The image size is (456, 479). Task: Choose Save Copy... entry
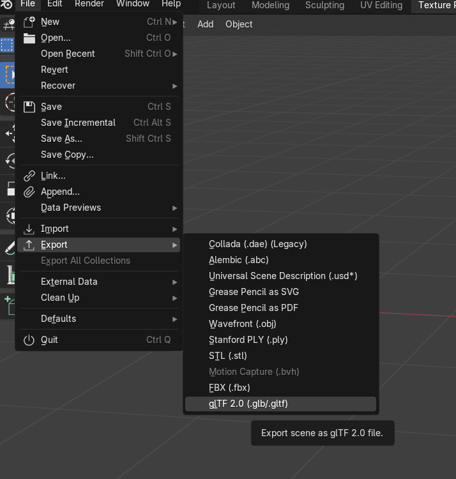pos(98,155)
